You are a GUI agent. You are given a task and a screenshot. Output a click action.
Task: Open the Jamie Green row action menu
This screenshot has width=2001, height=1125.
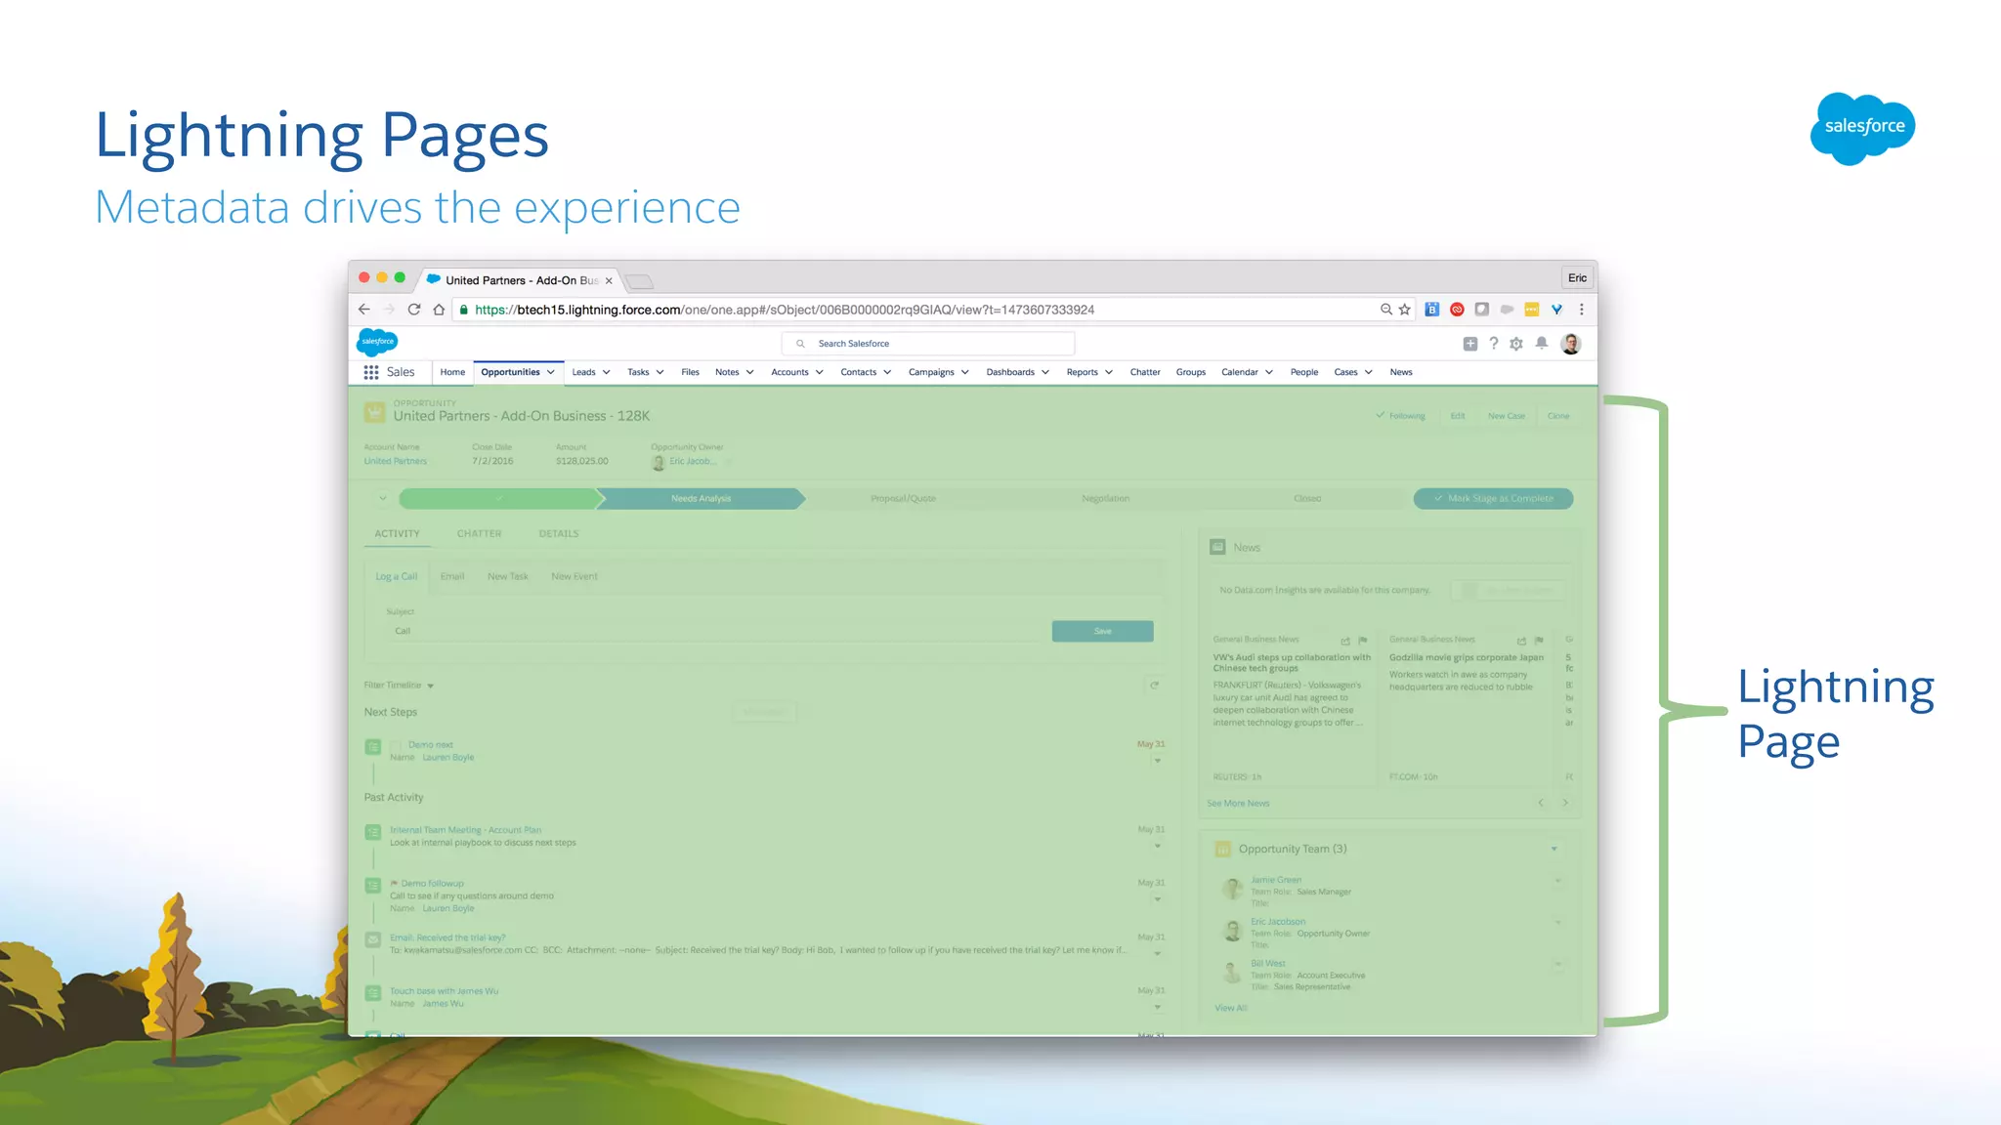coord(1557,881)
